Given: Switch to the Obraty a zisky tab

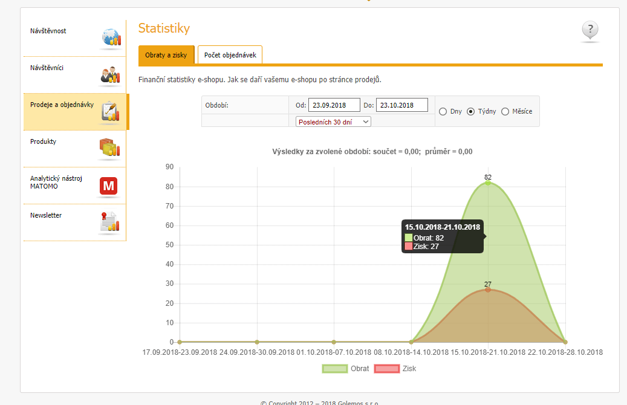Looking at the screenshot, I should (166, 55).
